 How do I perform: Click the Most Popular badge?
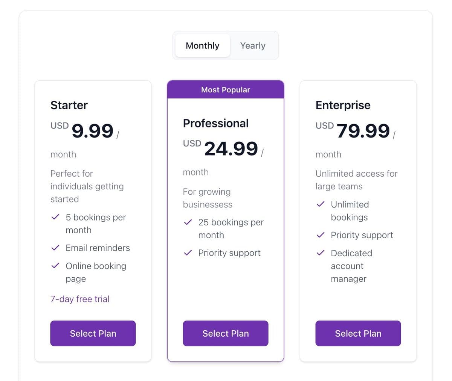click(x=225, y=89)
